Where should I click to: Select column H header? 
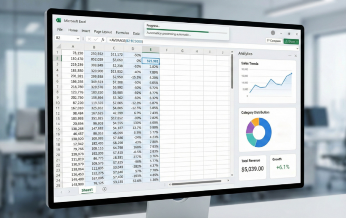click(197, 51)
